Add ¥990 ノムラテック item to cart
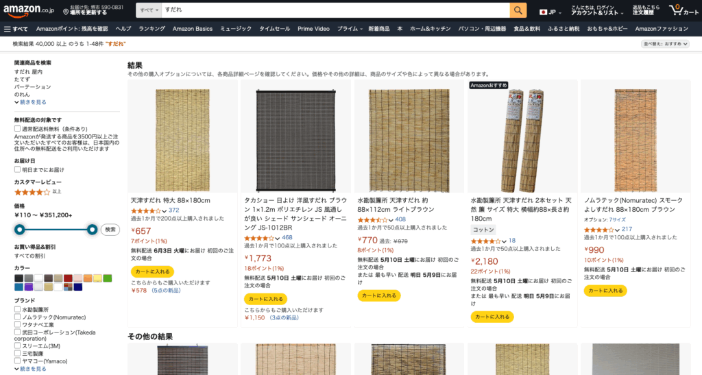This screenshot has width=702, height=375. pyautogui.click(x=605, y=291)
